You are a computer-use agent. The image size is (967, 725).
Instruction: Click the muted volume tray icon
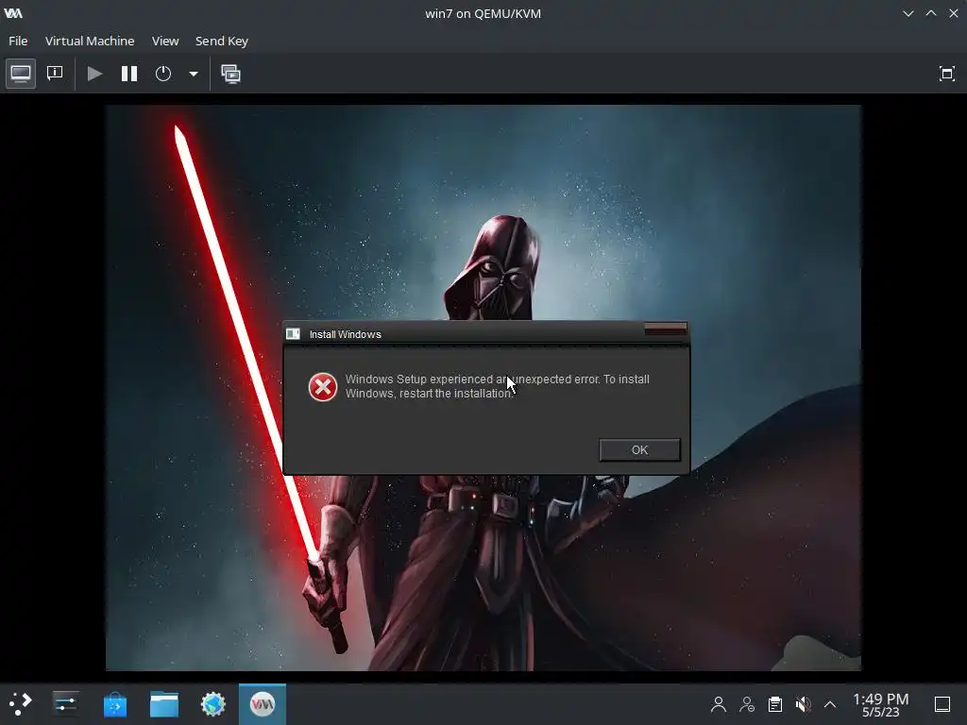803,704
